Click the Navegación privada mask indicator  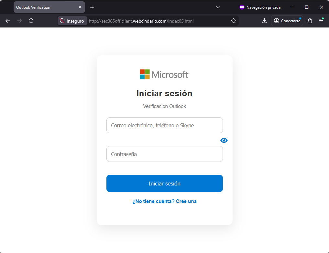[x=242, y=7]
